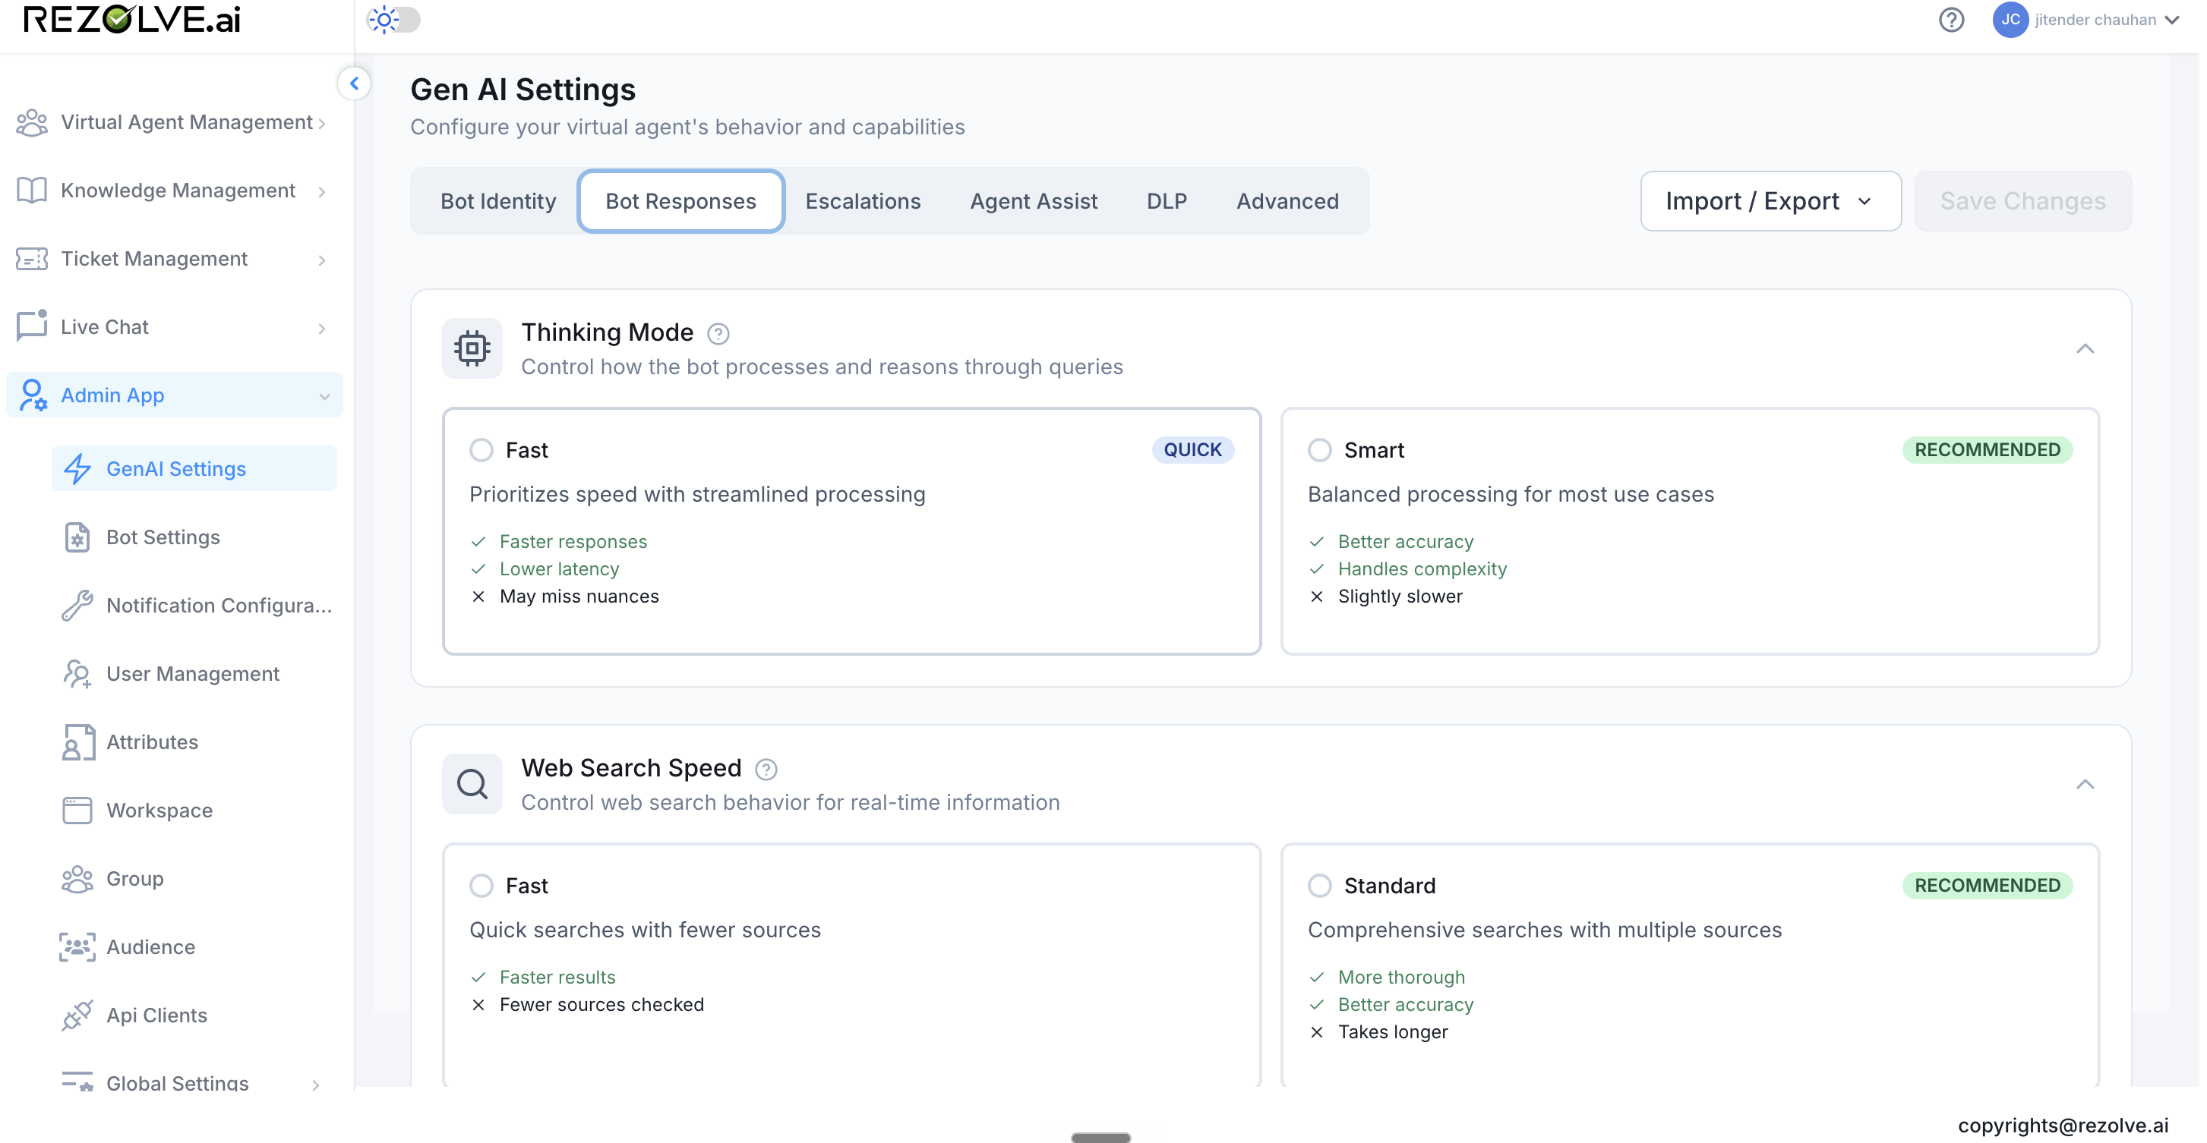Viewport: 2207px width, 1143px height.
Task: Select the Fast thinking mode radio button
Action: tap(481, 450)
